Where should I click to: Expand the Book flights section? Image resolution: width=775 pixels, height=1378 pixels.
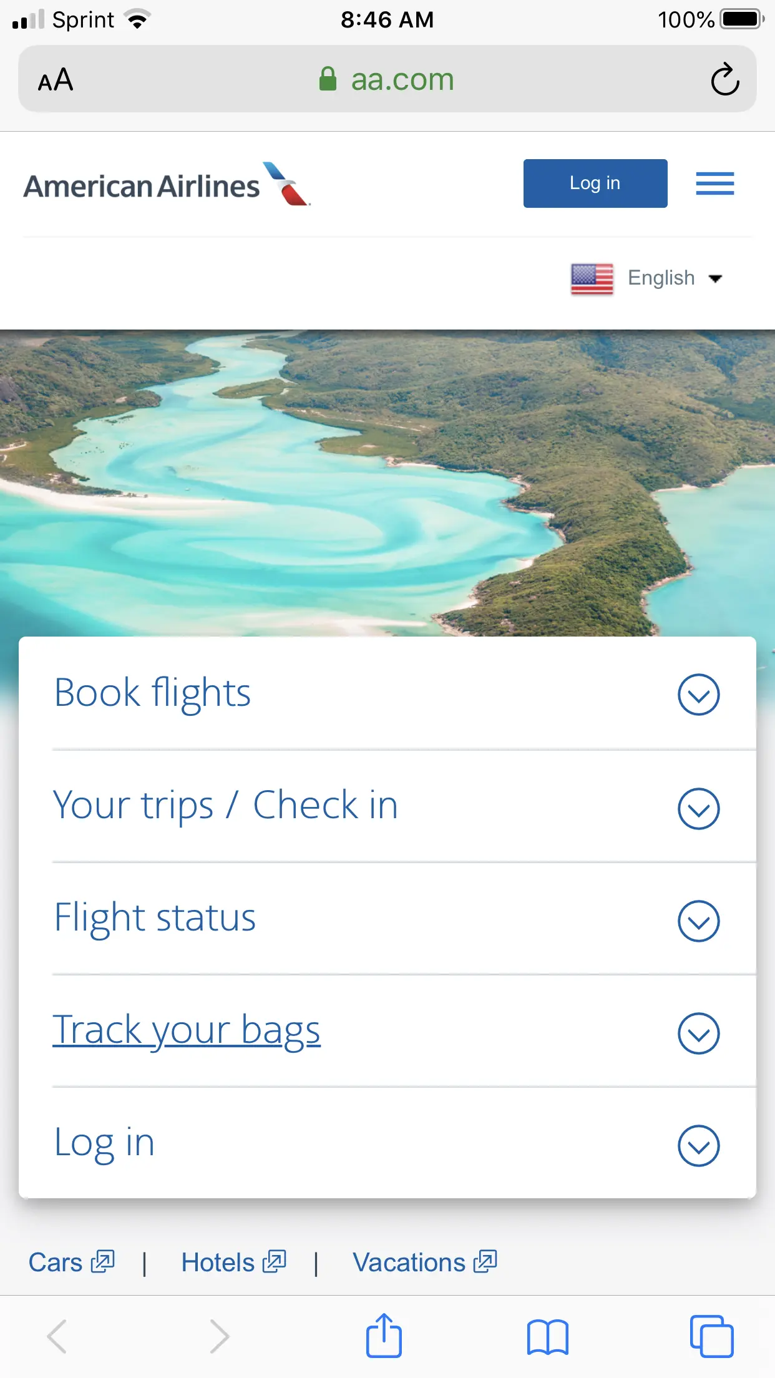(x=698, y=694)
